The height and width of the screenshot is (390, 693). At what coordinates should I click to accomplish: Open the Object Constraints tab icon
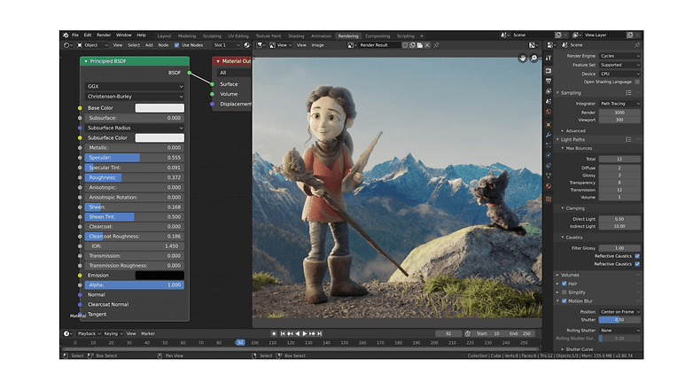pos(549,166)
